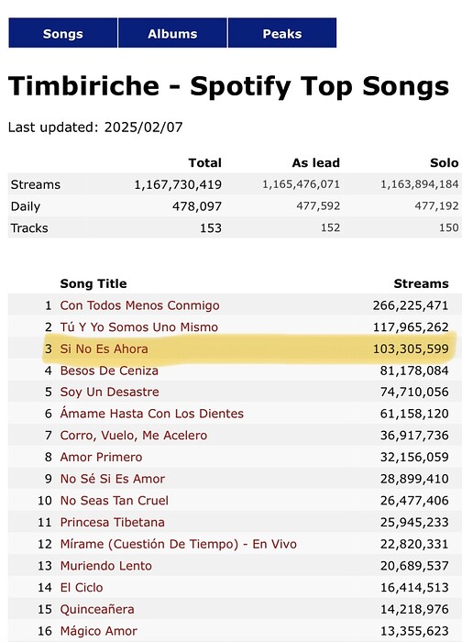Open song link Con Todos Menos Conmigo
This screenshot has height=642, width=462.
point(139,305)
